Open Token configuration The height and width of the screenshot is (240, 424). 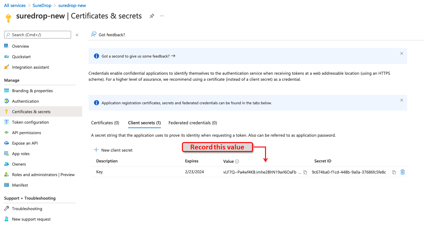tap(30, 122)
